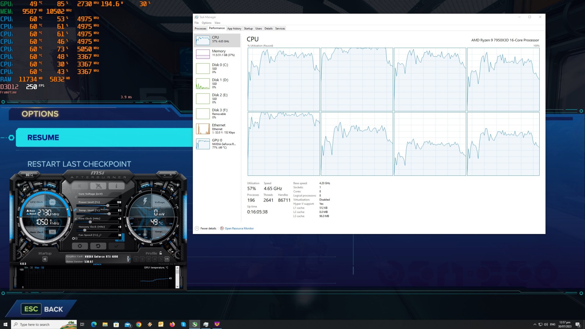Image resolution: width=585 pixels, height=329 pixels.
Task: Open the Options menu in Task Manager
Action: coord(206,23)
